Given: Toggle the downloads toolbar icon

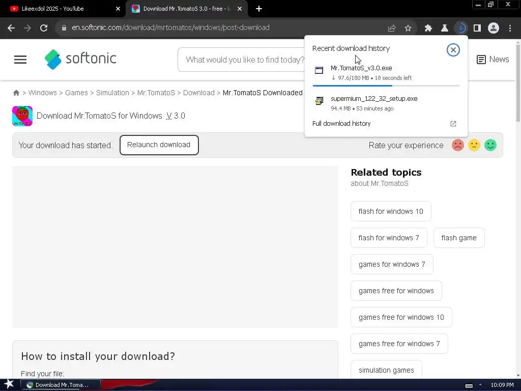Looking at the screenshot, I should tap(461, 29).
